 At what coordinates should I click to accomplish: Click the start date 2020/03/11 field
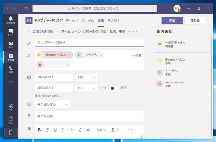coord(54,77)
